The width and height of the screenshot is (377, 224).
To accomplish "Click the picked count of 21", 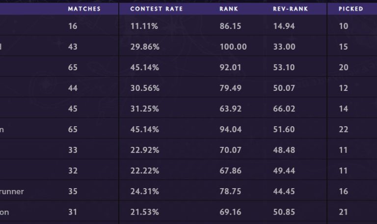I will pos(343,212).
